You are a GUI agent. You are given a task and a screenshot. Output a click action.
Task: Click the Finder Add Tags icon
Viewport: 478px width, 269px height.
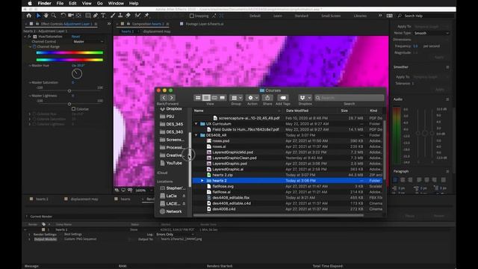coord(283,98)
